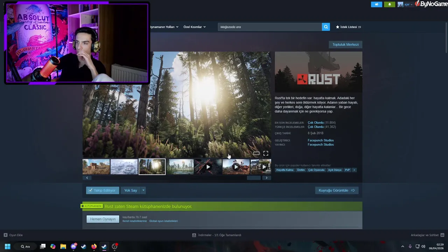The width and height of the screenshot is (448, 252).
Task: Open Global oyun istatistikleri link
Action: click(163, 221)
